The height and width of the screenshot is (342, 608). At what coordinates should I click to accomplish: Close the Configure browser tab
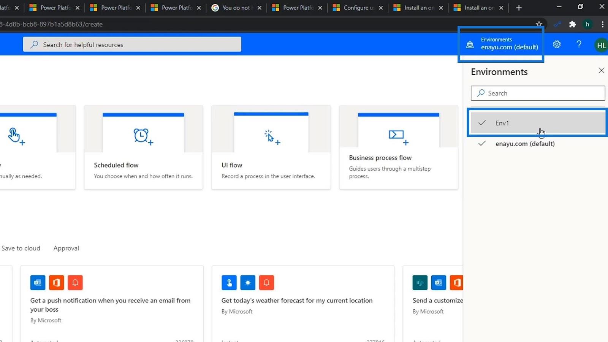pos(380,8)
